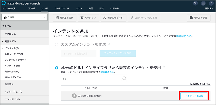Open 呼び出し名 in the sidebar
The image size is (216, 105).
point(24,34)
